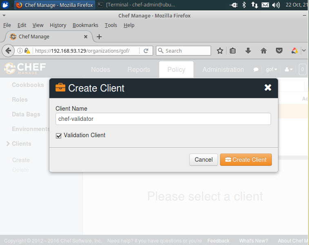
Task: Switch to the Reports tab
Action: (x=139, y=69)
